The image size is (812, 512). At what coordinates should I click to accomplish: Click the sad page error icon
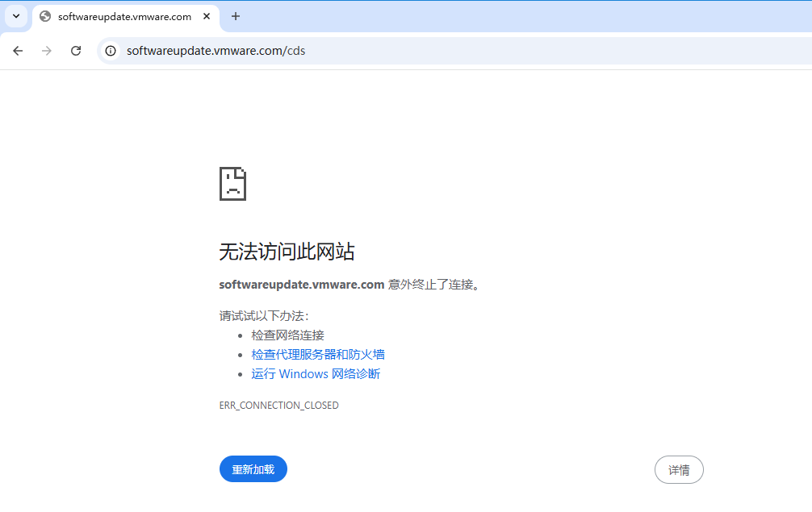(x=232, y=184)
